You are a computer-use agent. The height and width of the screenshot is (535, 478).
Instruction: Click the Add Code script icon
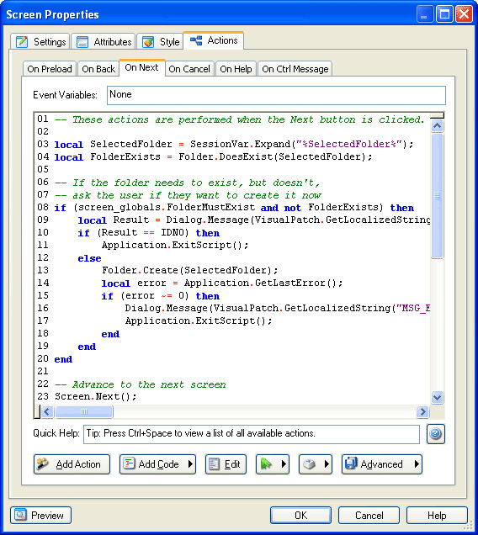129,463
